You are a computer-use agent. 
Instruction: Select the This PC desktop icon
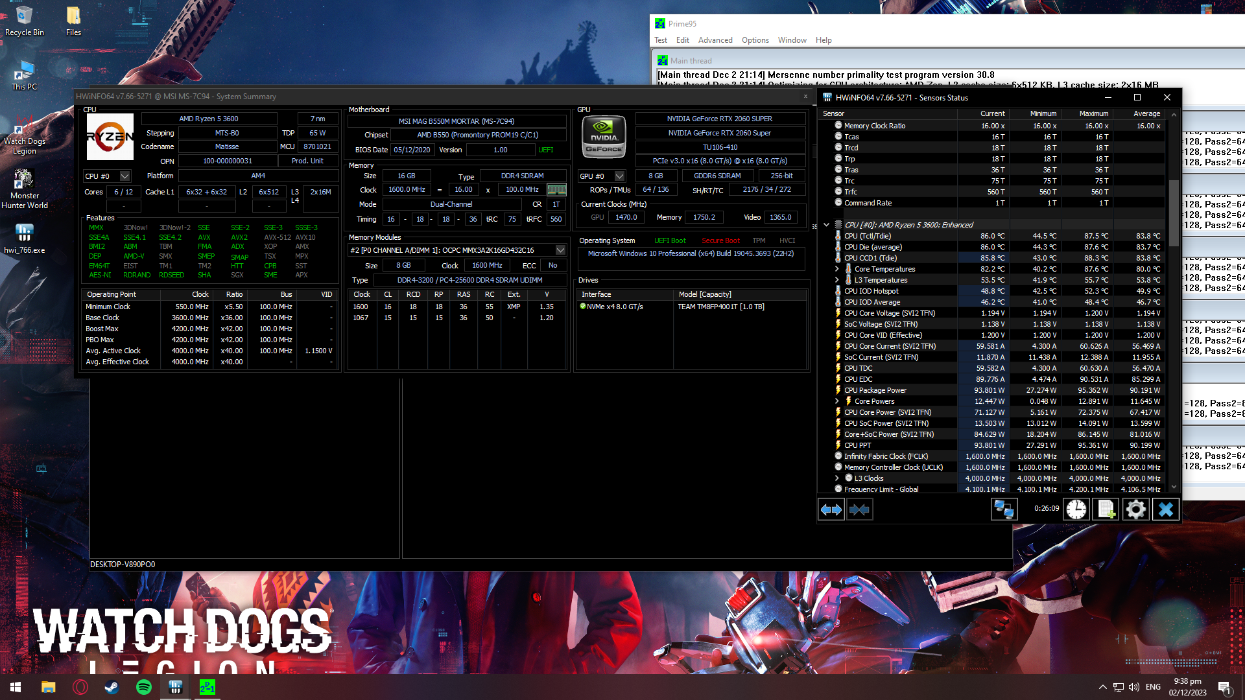tap(24, 75)
